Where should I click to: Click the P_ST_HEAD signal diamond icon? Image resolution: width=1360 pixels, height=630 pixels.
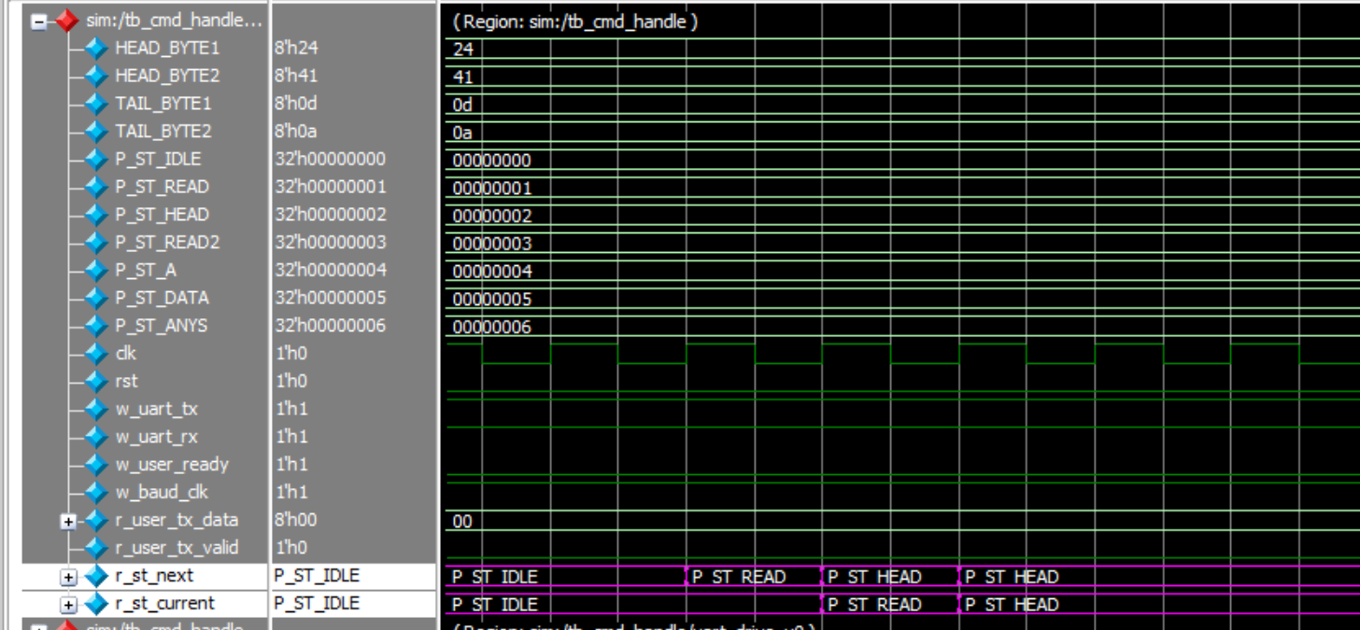[x=96, y=215]
